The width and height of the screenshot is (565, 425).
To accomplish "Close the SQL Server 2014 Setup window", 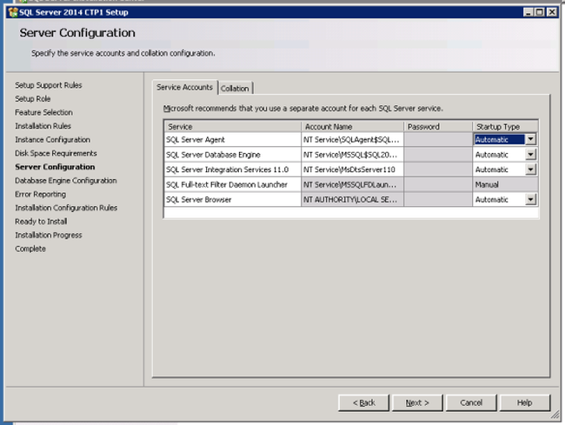I will [552, 12].
